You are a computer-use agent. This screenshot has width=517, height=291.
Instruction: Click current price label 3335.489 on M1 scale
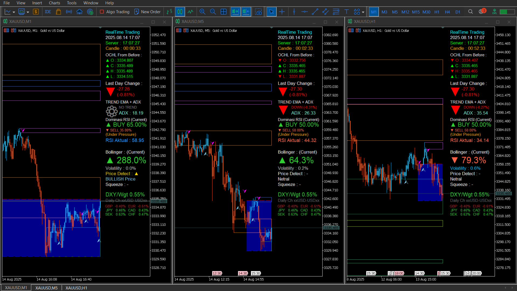click(159, 201)
